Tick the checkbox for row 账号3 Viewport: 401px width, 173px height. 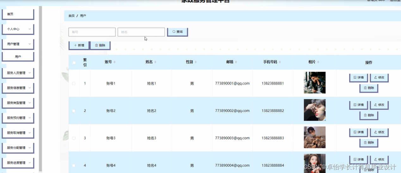pos(74,138)
